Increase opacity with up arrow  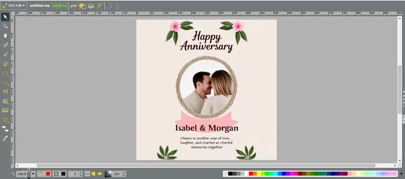[124, 173]
